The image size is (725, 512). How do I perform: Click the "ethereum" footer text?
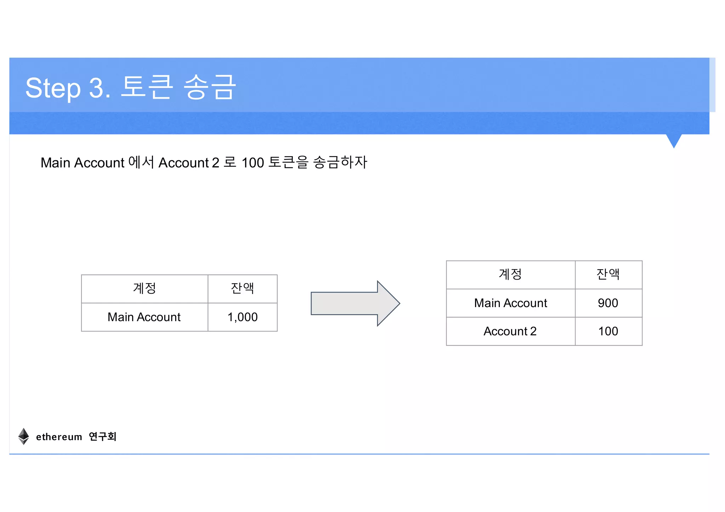click(59, 437)
